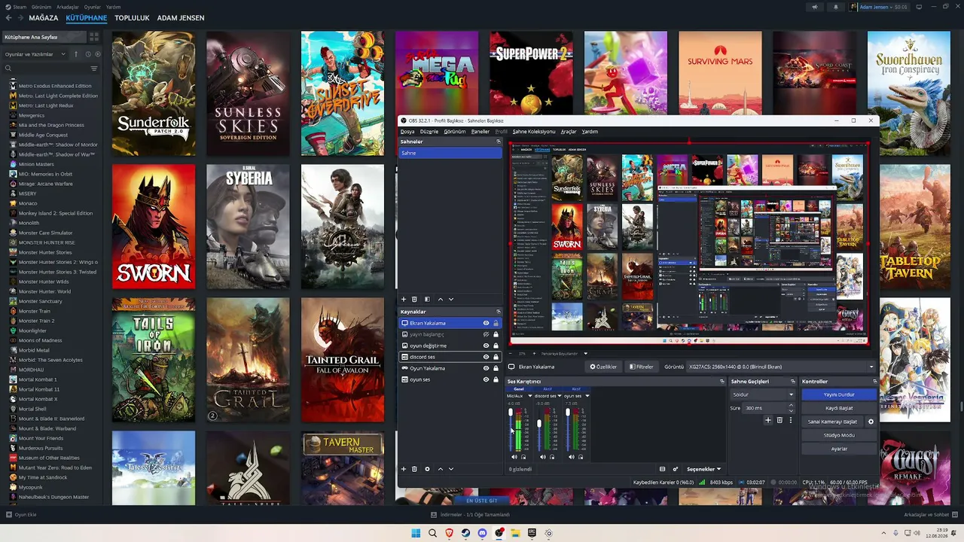
Task: Hide the Oyun Yakalama source
Action: tap(486, 368)
